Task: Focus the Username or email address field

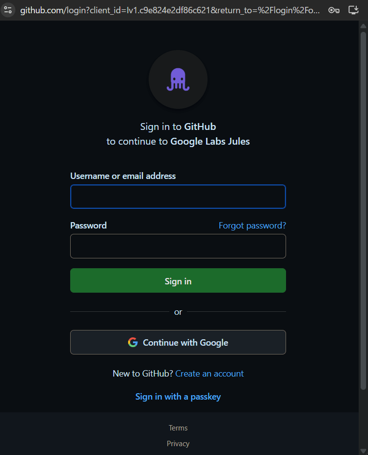Action: (178, 197)
